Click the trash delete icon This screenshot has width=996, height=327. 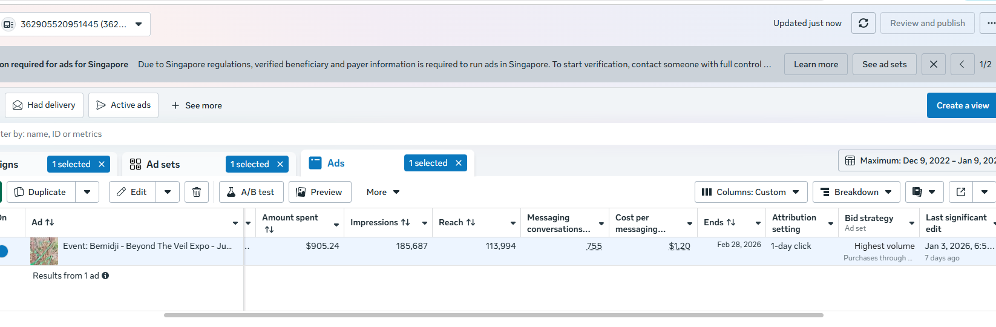click(197, 192)
